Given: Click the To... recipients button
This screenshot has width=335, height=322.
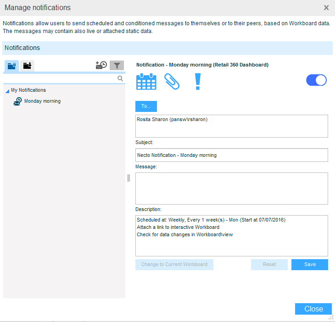Looking at the screenshot, I should click(146, 106).
